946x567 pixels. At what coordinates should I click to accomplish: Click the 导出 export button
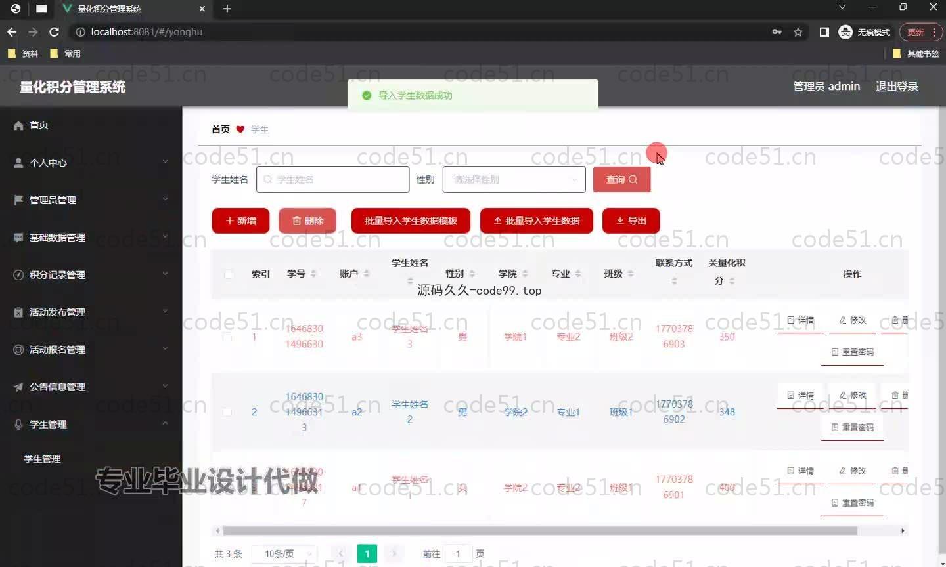(x=631, y=220)
